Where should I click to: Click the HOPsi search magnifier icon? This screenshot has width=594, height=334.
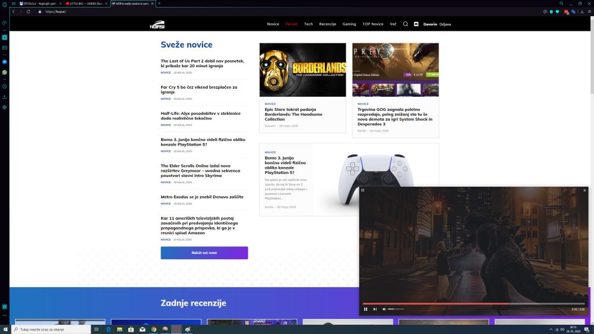coord(405,24)
